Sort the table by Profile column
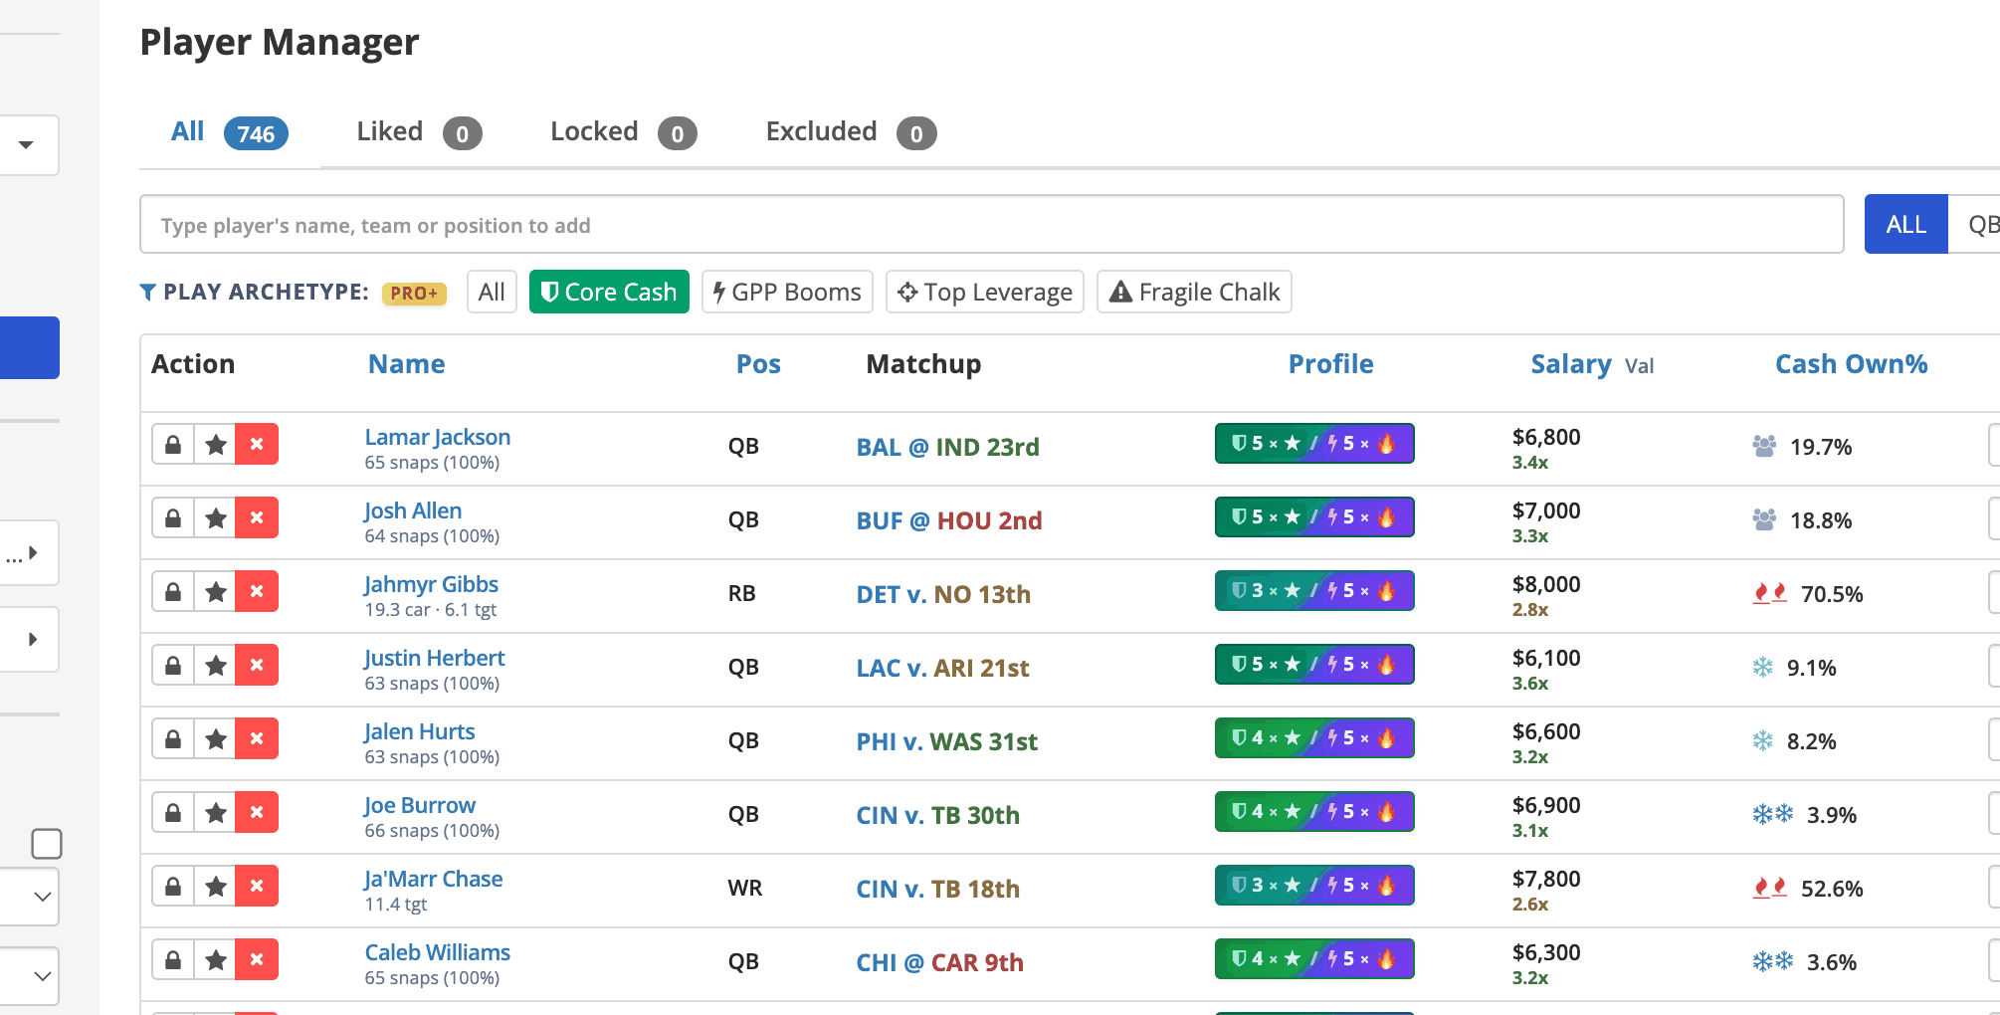Image resolution: width=2000 pixels, height=1015 pixels. (1330, 364)
